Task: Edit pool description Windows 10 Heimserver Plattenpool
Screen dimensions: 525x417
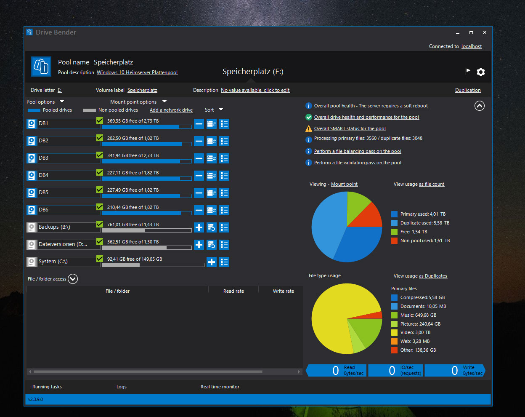Action: click(x=137, y=72)
